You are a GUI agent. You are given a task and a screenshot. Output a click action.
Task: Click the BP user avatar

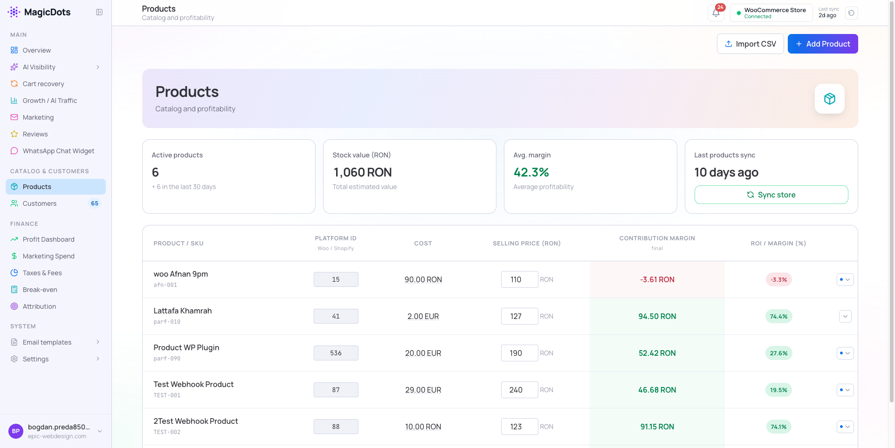pos(16,431)
